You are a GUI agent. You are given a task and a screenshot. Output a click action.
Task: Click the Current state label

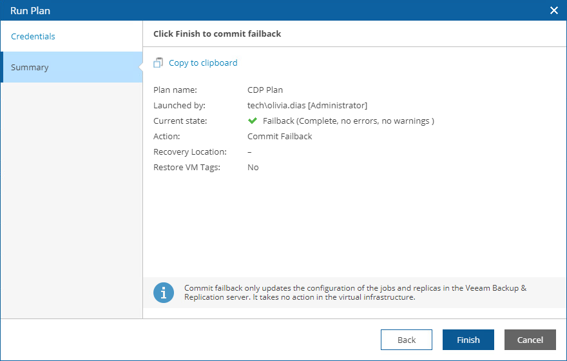[180, 121]
